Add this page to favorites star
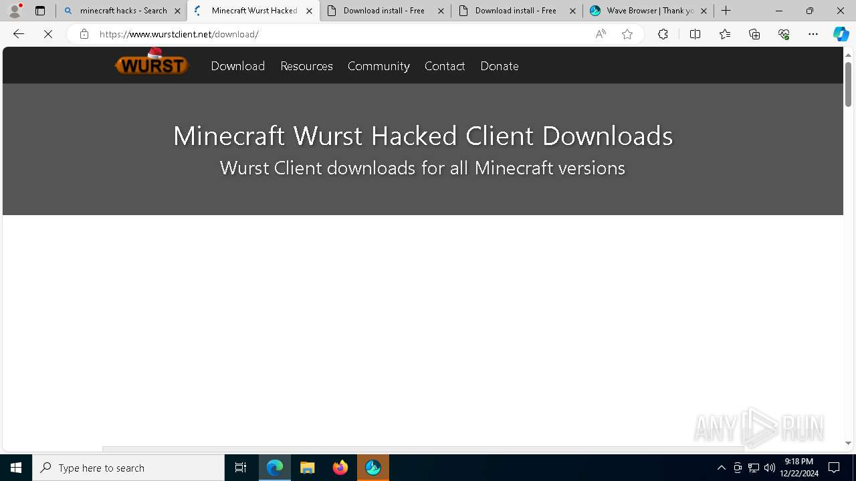 pyautogui.click(x=627, y=34)
